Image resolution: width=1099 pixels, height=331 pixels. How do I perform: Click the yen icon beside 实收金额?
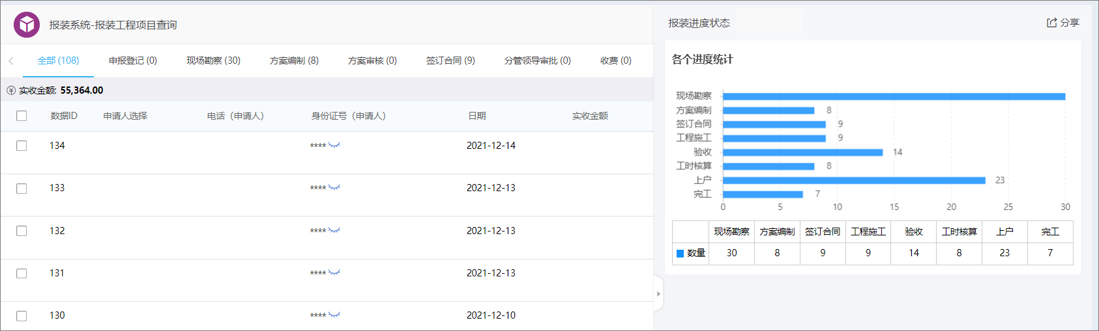click(x=11, y=90)
